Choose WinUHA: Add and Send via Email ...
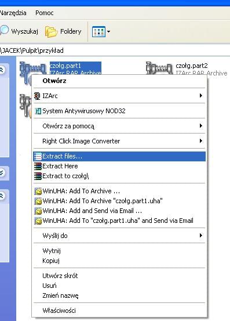The image size is (230, 321). pos(119,211)
